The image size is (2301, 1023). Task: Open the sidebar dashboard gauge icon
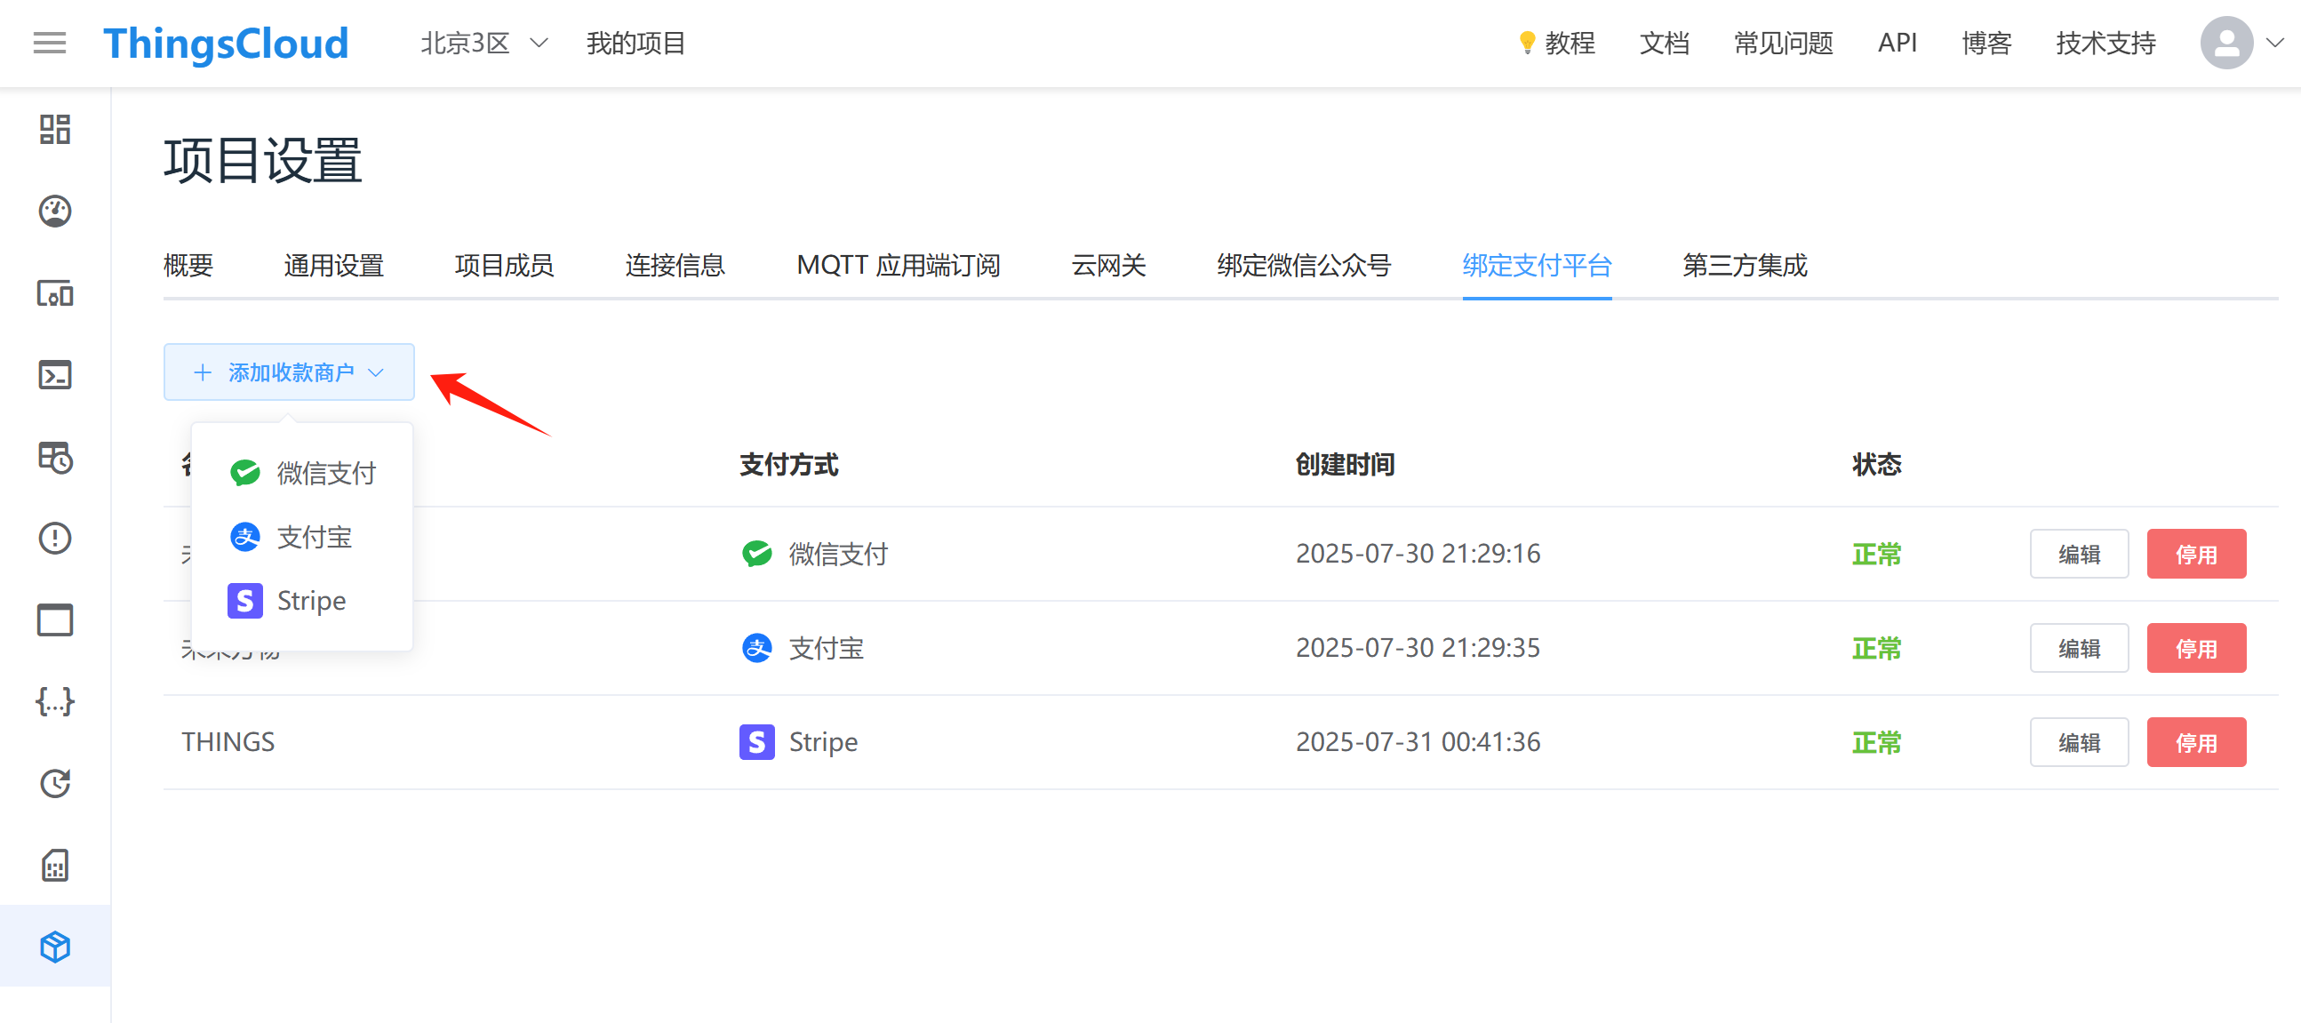click(x=54, y=212)
